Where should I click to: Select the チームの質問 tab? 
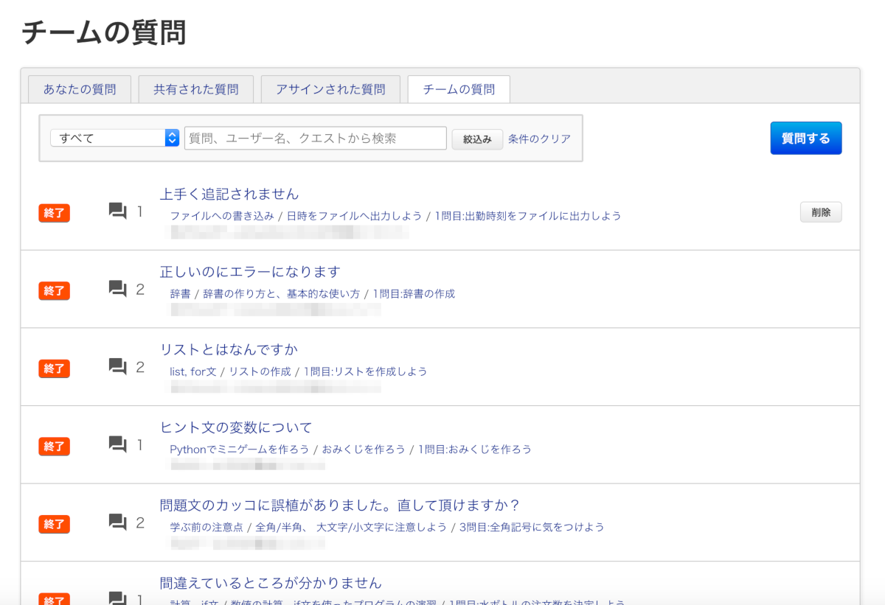(459, 89)
